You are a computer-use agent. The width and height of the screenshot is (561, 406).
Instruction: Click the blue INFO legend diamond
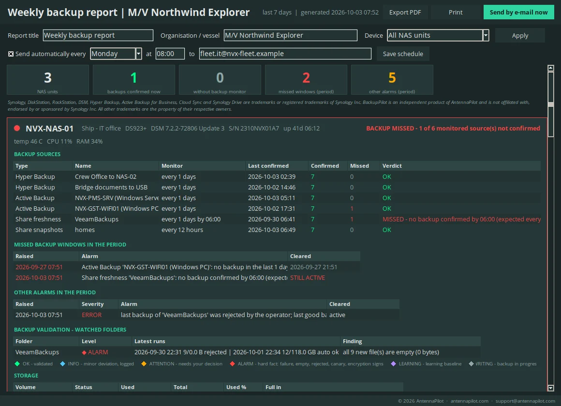point(62,364)
